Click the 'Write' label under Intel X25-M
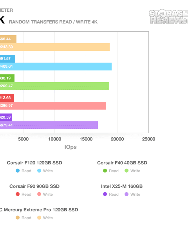Image resolution: width=188 pixels, height=227 pixels. click(135, 194)
